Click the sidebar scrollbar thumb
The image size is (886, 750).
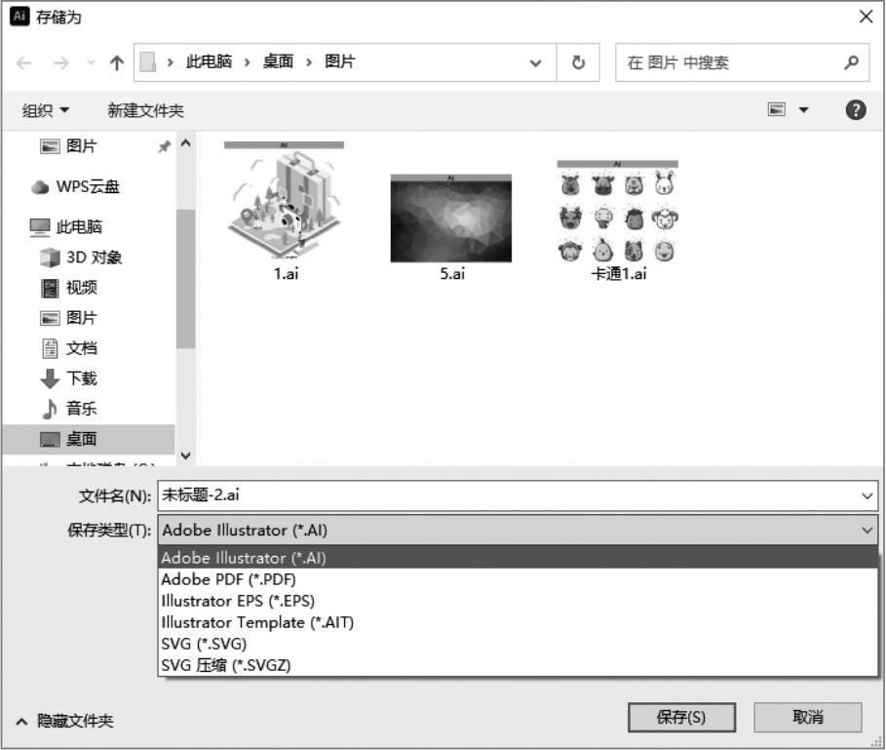(x=185, y=279)
